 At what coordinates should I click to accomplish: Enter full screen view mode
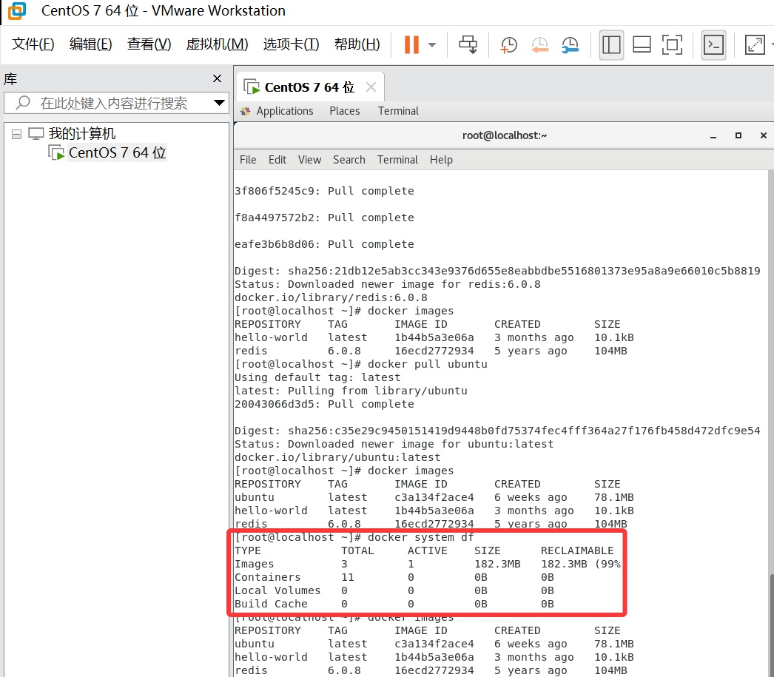[x=672, y=45]
